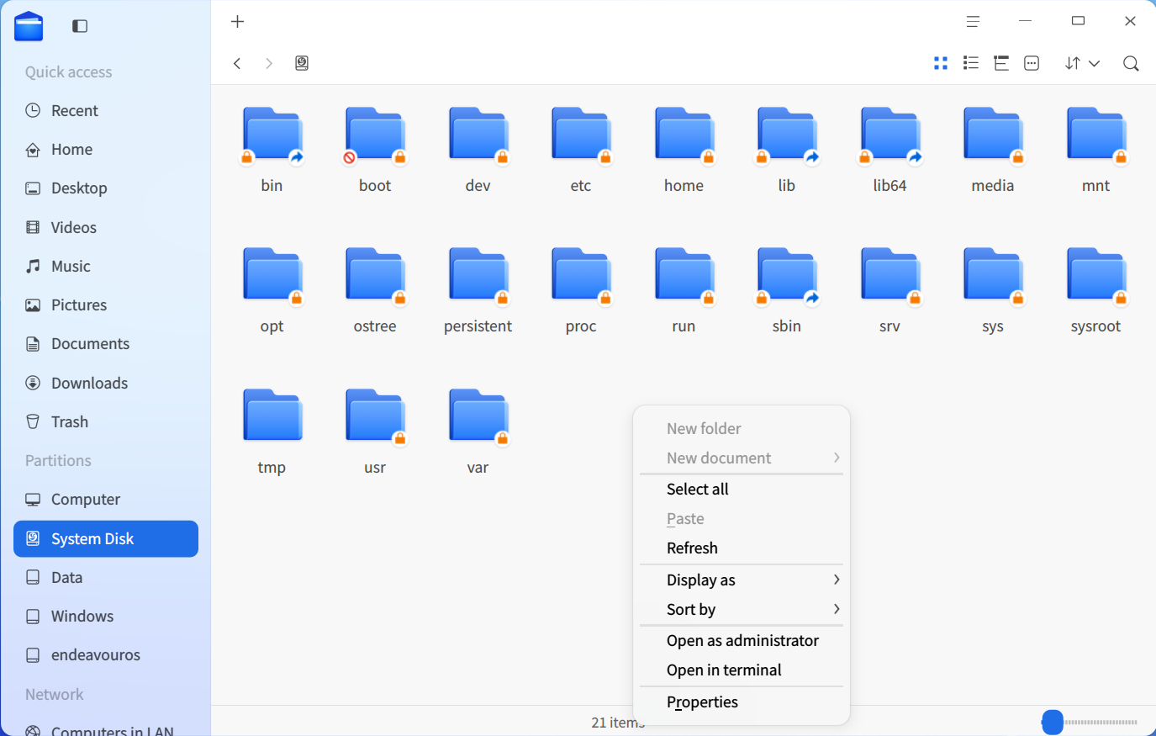Choose Select all in context menu
The image size is (1156, 736).
tap(742, 489)
